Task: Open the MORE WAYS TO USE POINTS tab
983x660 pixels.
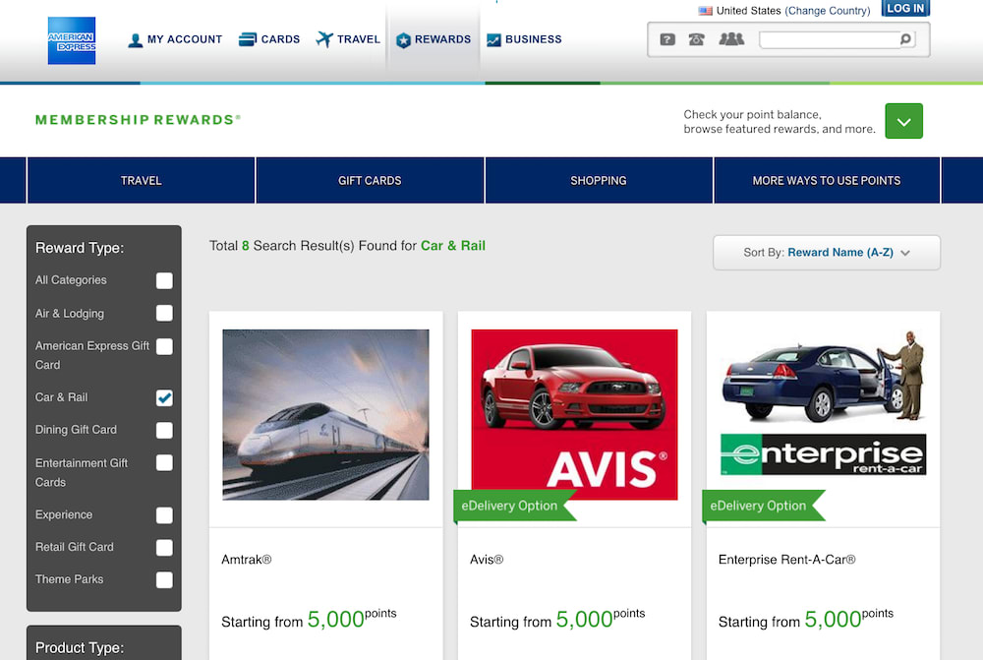Action: pos(827,181)
